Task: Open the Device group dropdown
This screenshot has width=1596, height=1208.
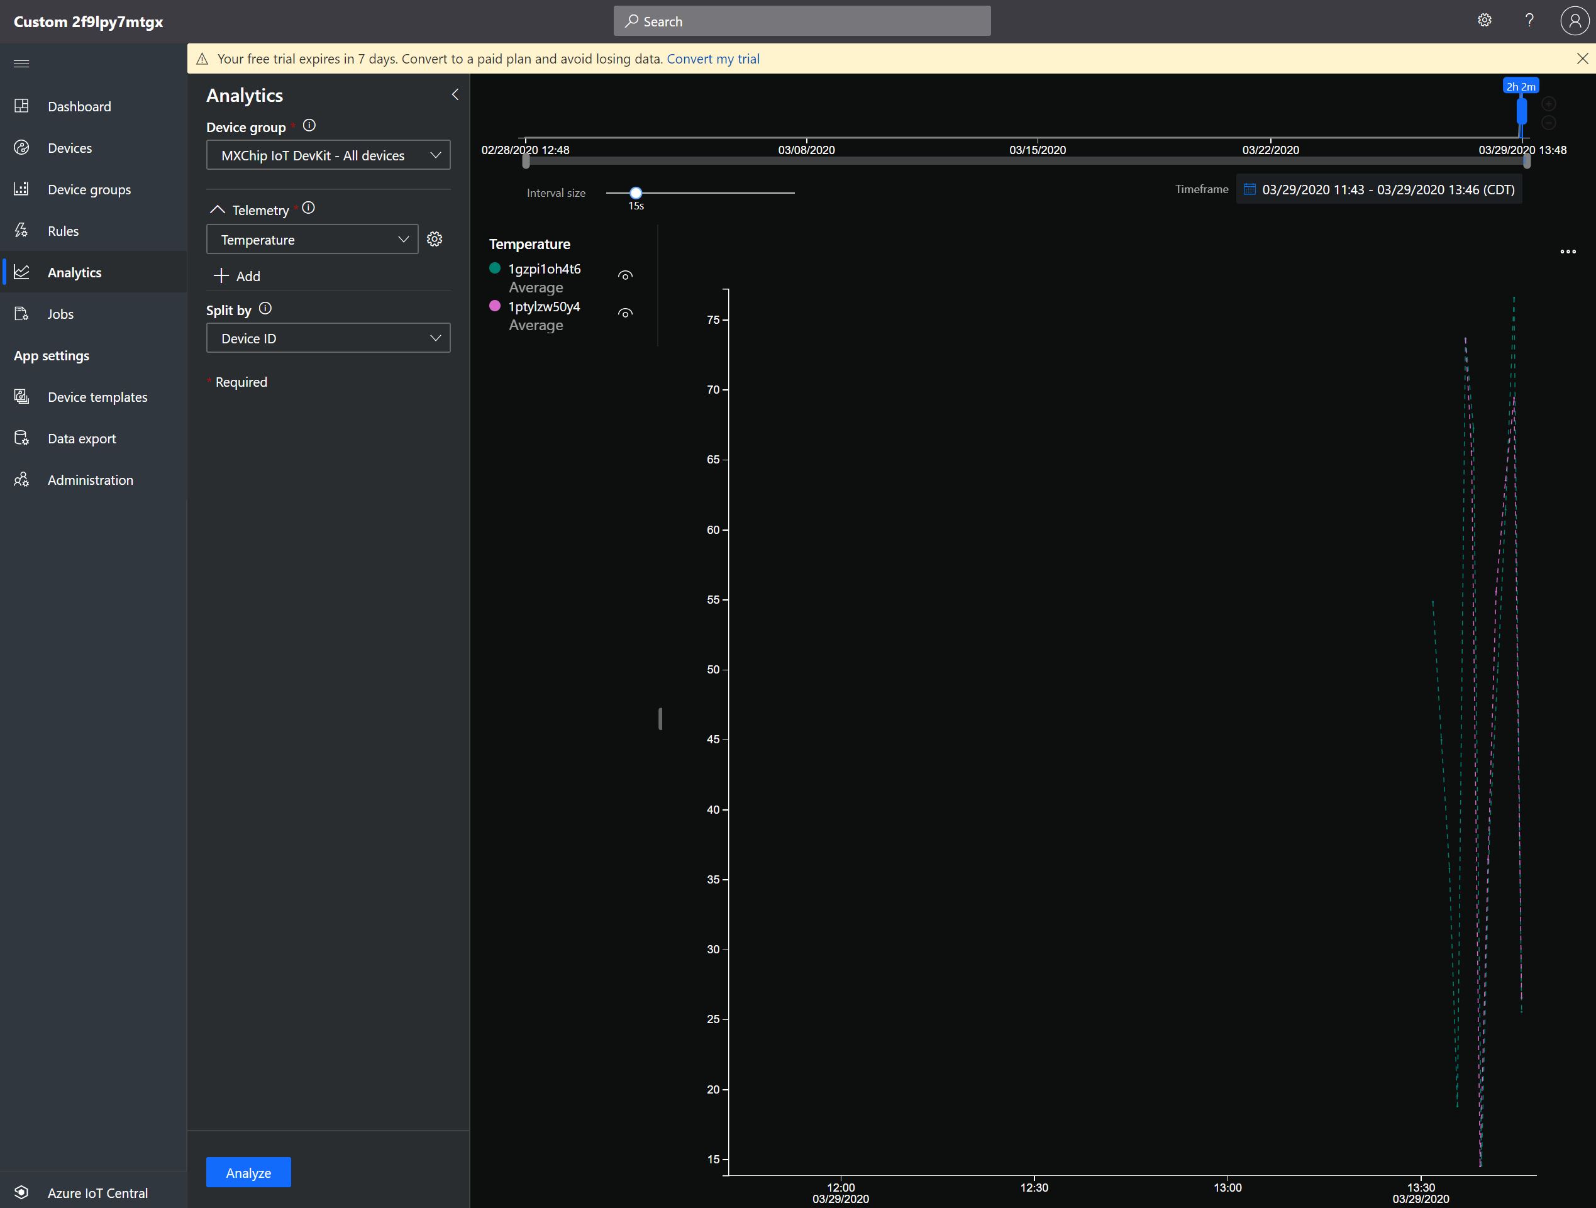Action: [x=328, y=155]
